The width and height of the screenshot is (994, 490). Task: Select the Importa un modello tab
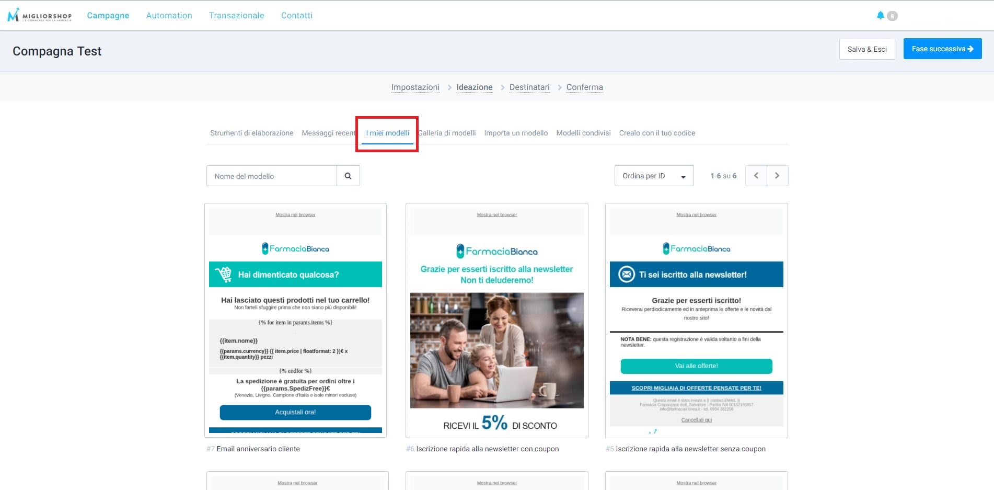[516, 133]
